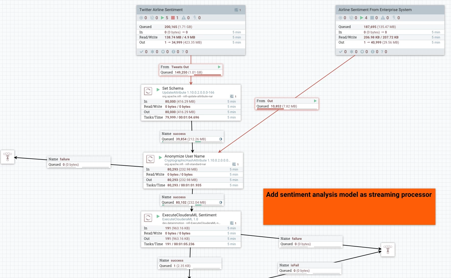The width and height of the screenshot is (451, 278).
Task: Click the ExecuteClouderaML Sentiment processor icon
Action: coord(148,218)
